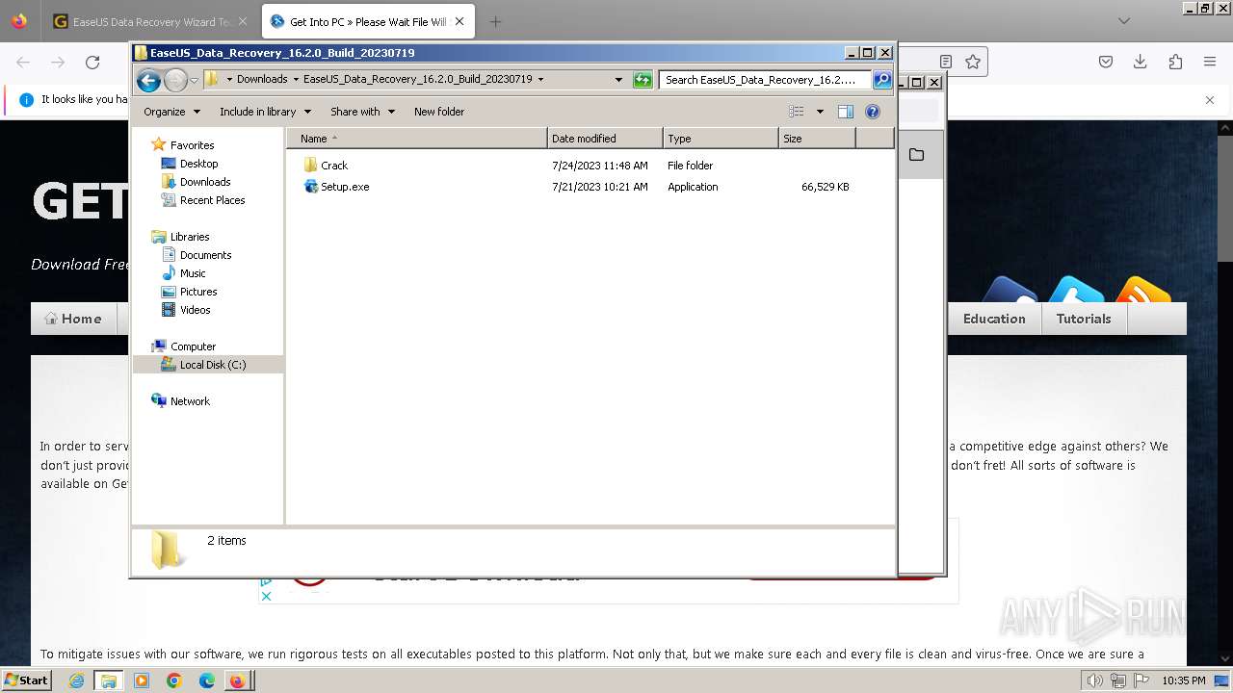1233x693 pixels.
Task: Click Downloads in the address path
Action: 262,79
